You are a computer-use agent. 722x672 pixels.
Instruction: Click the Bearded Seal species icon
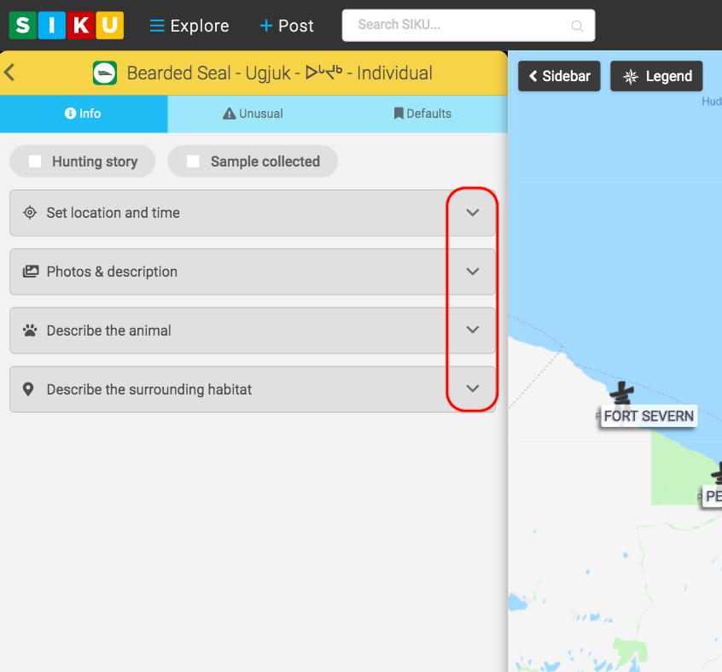click(x=105, y=73)
